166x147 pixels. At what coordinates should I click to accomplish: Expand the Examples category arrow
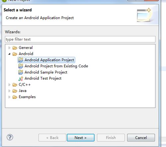tap(9, 97)
